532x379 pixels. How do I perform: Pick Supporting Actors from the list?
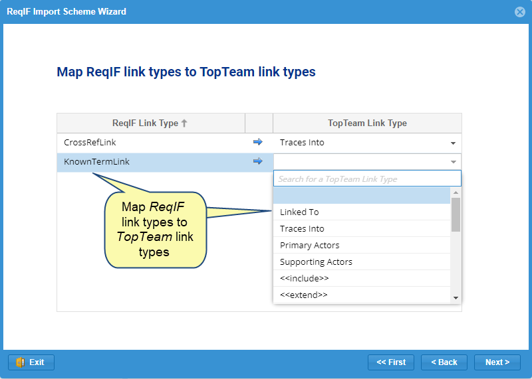tap(362, 262)
